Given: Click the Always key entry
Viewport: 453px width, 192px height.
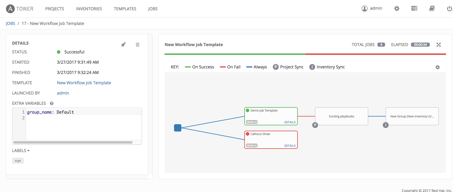Looking at the screenshot, I should tap(256, 67).
